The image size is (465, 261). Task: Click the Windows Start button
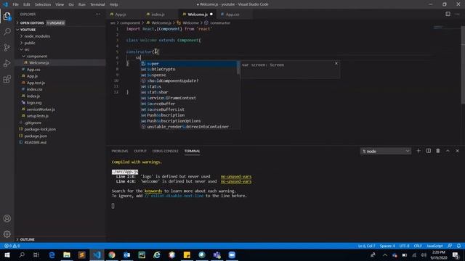(7, 254)
